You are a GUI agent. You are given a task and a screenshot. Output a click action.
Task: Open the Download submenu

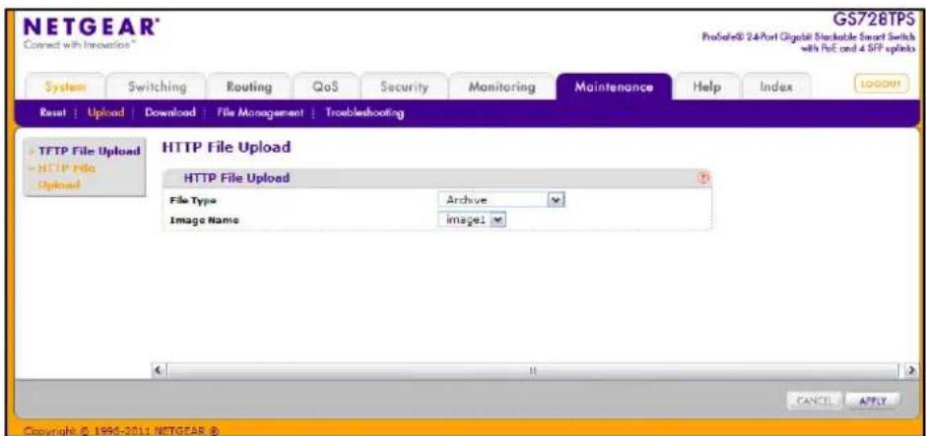coord(171,112)
